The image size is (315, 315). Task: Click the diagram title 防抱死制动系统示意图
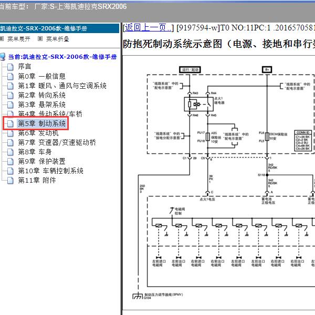pyautogui.click(x=172, y=44)
